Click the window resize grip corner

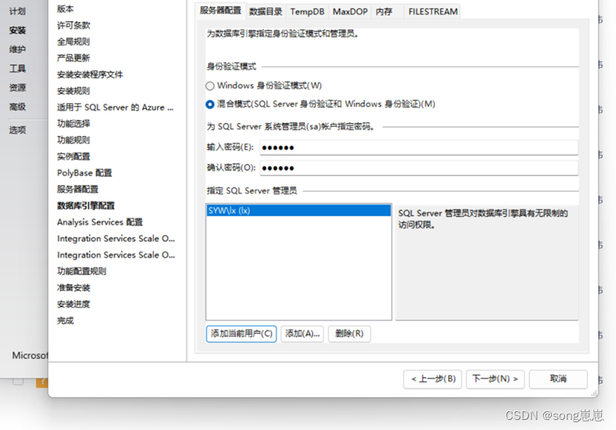(x=594, y=392)
